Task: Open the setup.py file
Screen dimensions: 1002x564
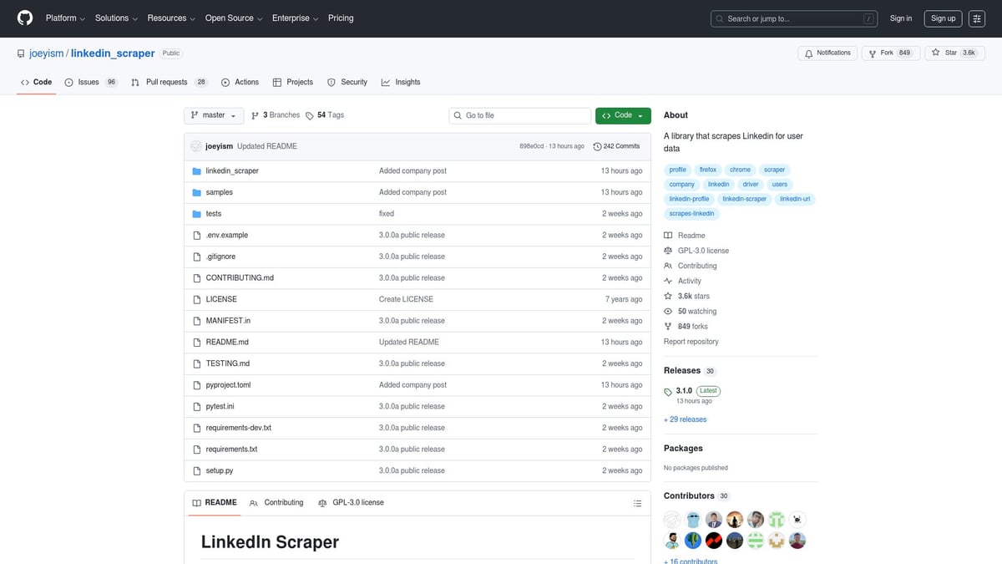Action: click(220, 470)
